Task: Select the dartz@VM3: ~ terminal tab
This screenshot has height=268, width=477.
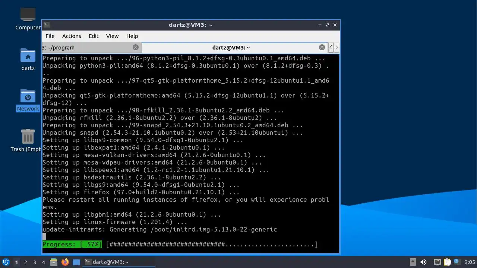Action: click(235, 47)
